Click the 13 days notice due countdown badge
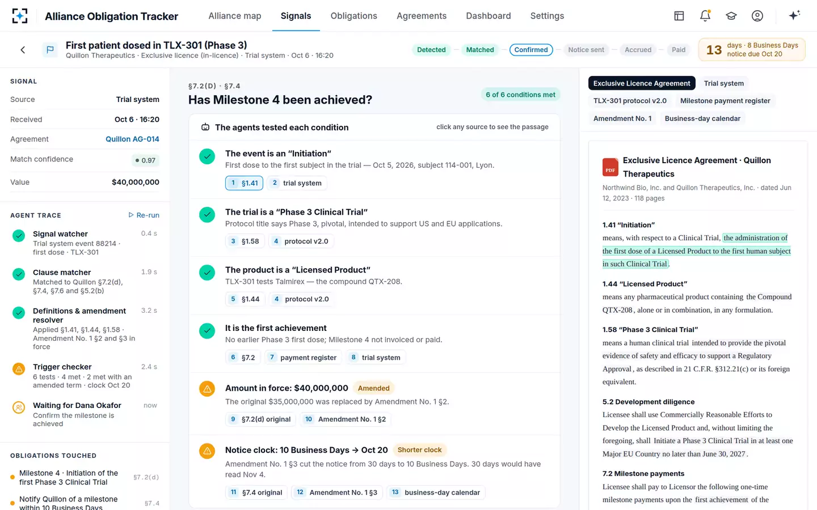 (x=752, y=50)
